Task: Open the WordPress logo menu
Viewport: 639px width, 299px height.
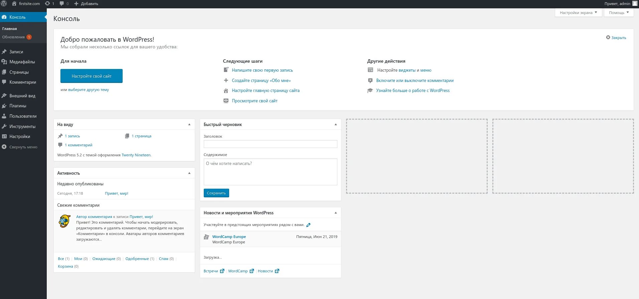Action: [4, 4]
